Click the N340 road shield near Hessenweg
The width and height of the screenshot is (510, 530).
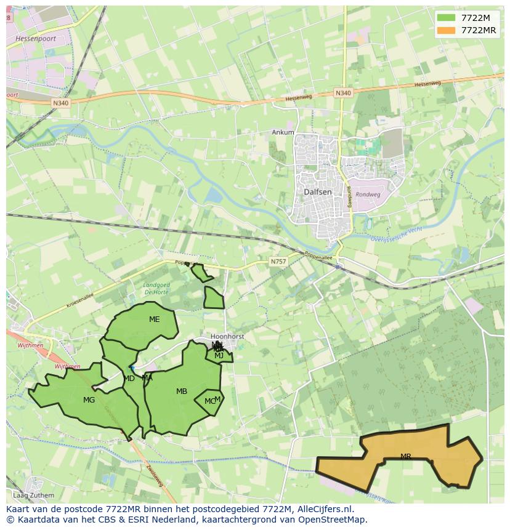point(343,93)
